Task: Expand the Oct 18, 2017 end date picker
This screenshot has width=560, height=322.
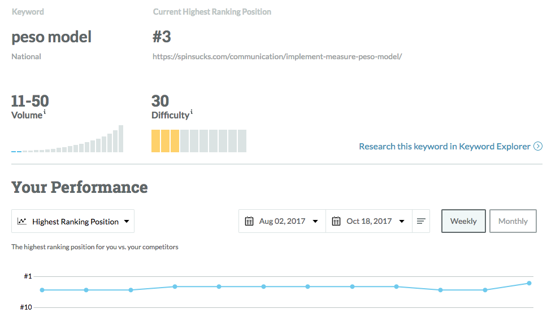Action: pyautogui.click(x=370, y=222)
